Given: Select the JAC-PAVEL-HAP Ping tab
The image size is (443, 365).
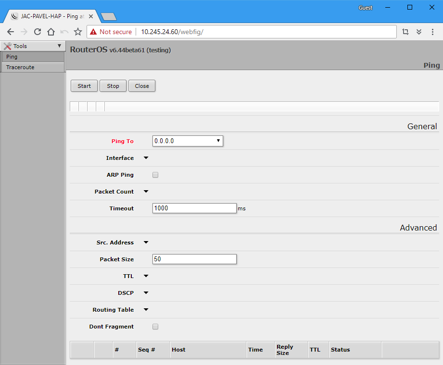Looking at the screenshot, I should 52,16.
